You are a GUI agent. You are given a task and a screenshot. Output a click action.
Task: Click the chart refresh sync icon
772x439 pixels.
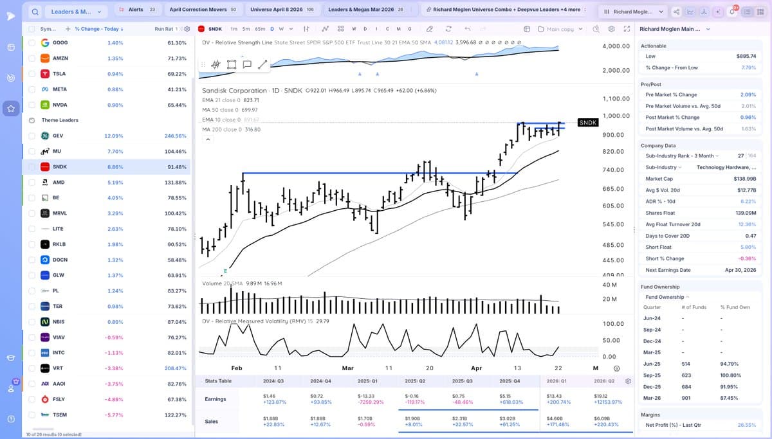click(x=448, y=29)
